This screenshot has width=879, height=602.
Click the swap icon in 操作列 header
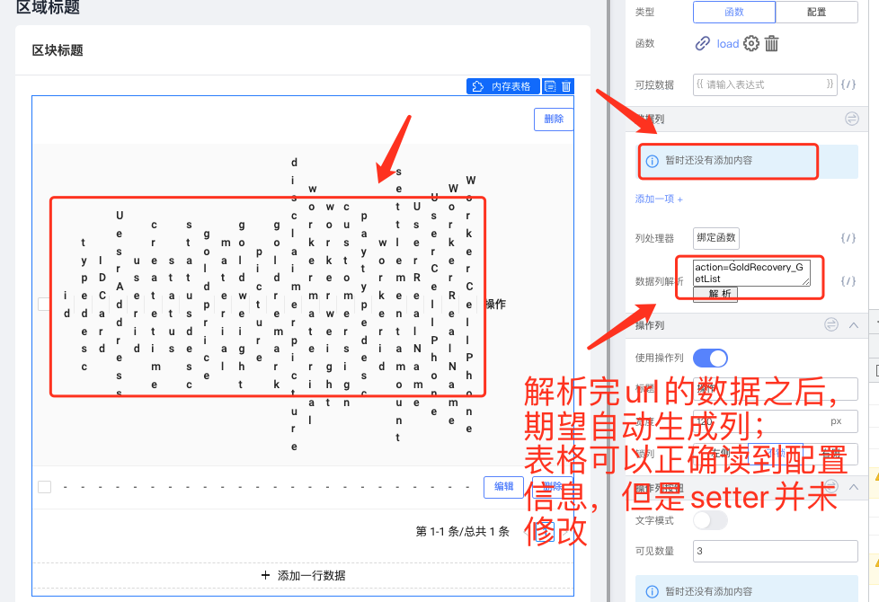pyautogui.click(x=831, y=324)
